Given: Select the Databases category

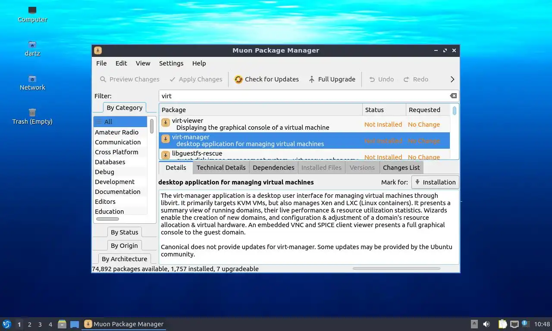Looking at the screenshot, I should [120, 162].
